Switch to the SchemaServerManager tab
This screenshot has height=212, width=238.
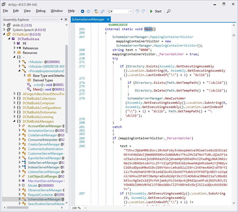(x=88, y=19)
